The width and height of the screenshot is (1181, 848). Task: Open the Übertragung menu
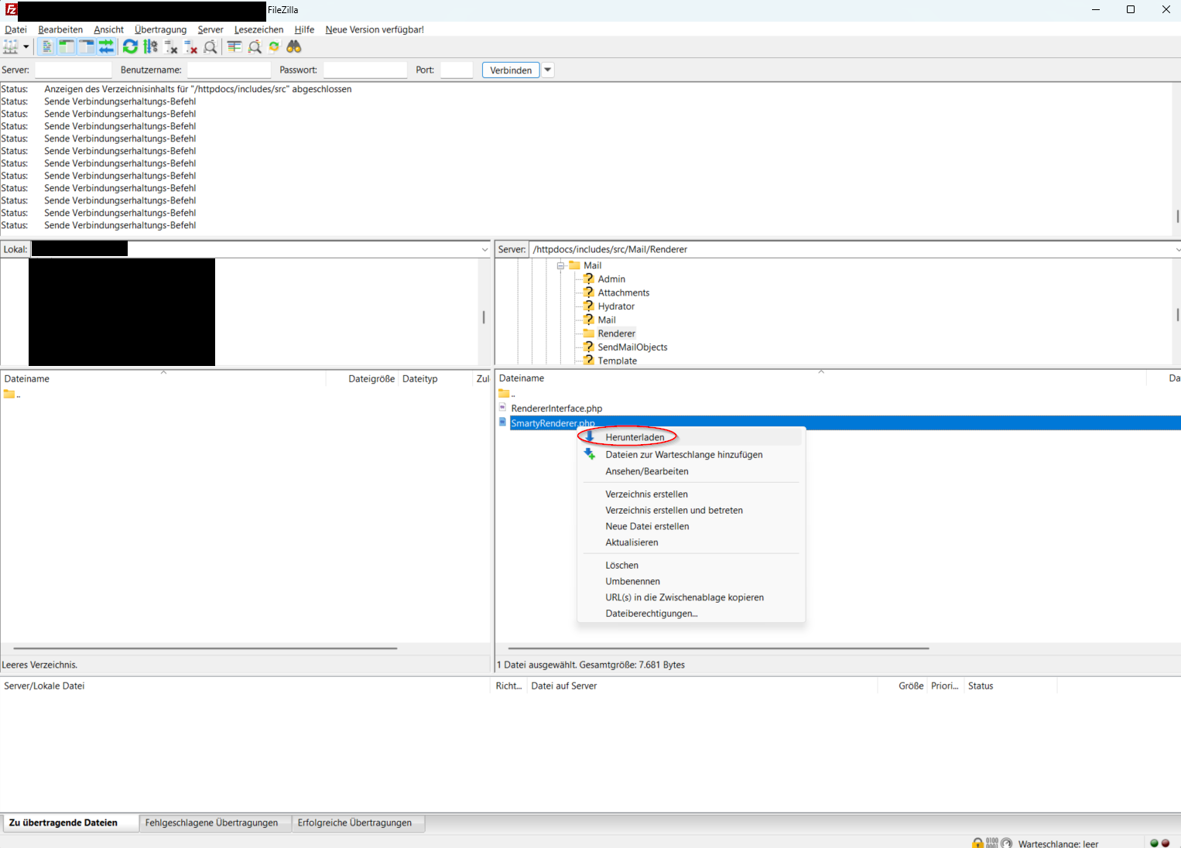point(161,29)
